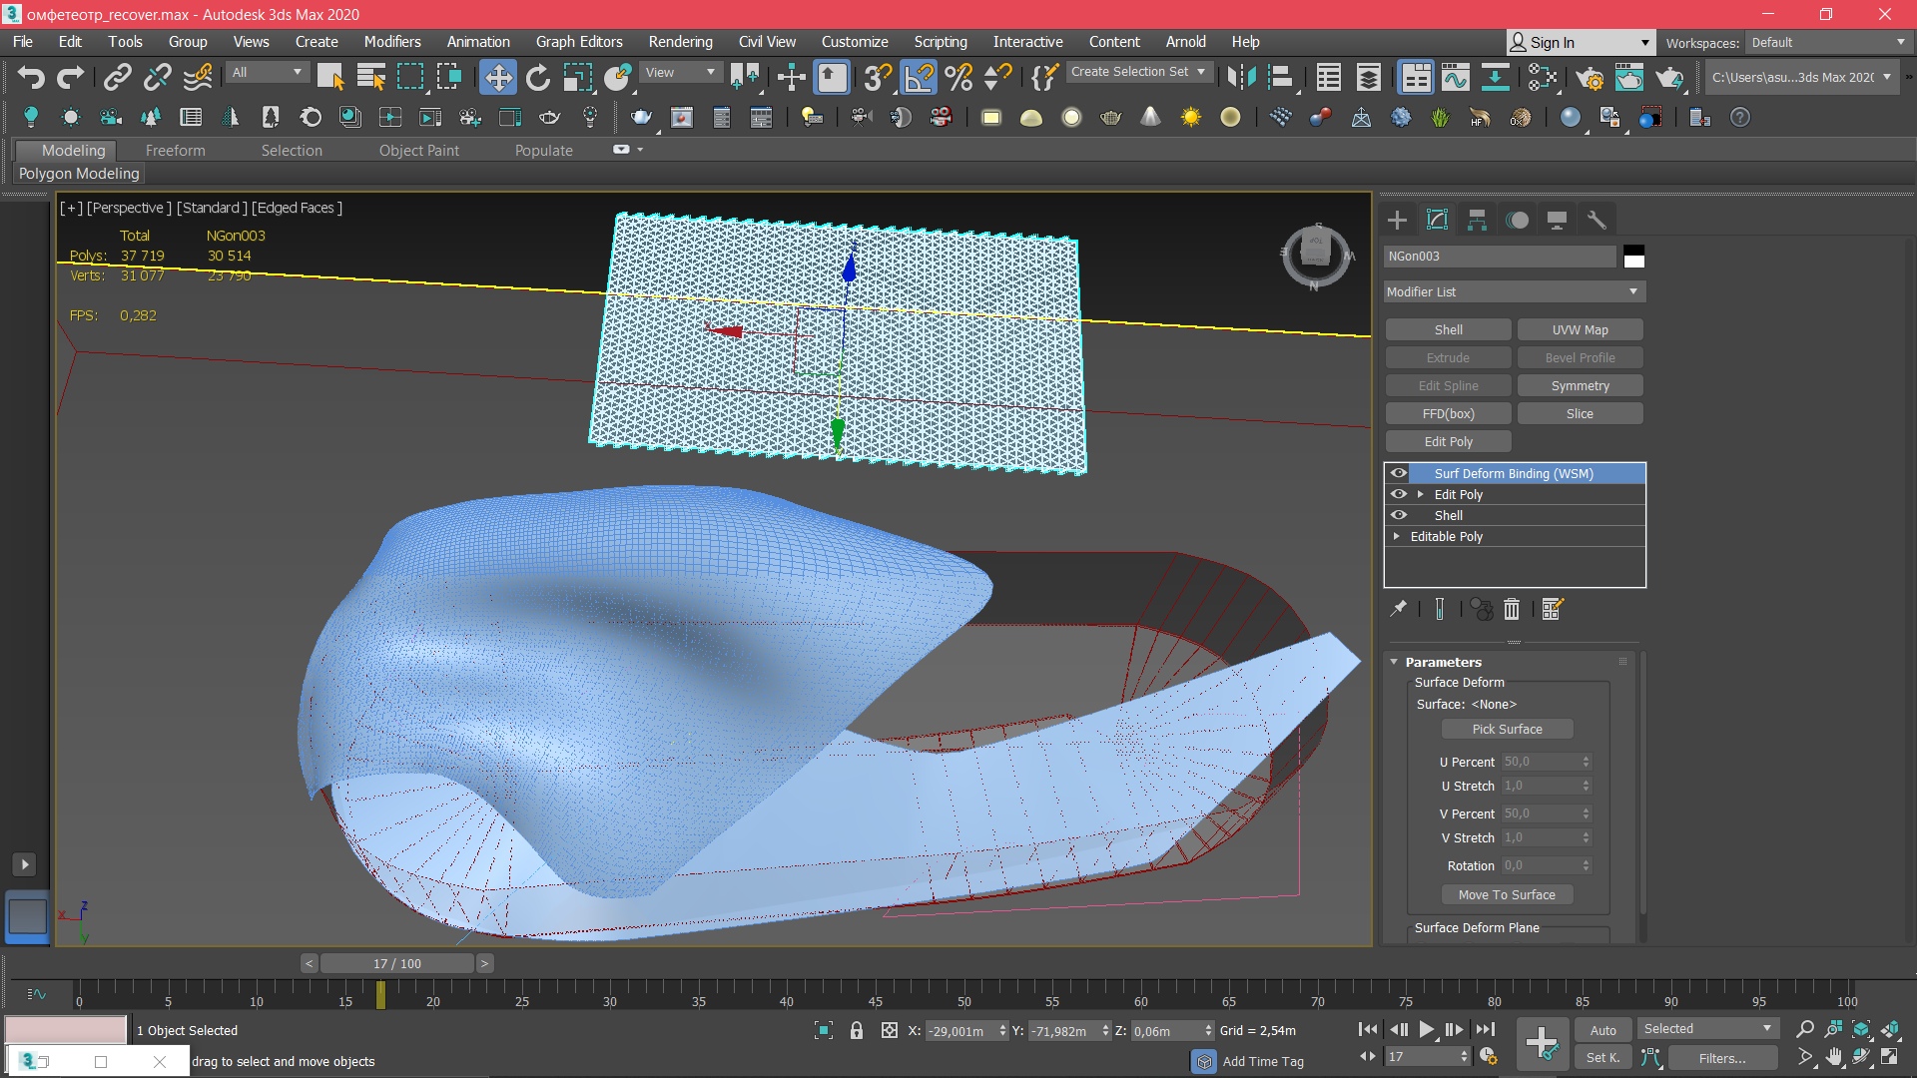The width and height of the screenshot is (1917, 1078).
Task: Click the Mirror tool icon
Action: pos(1241,77)
